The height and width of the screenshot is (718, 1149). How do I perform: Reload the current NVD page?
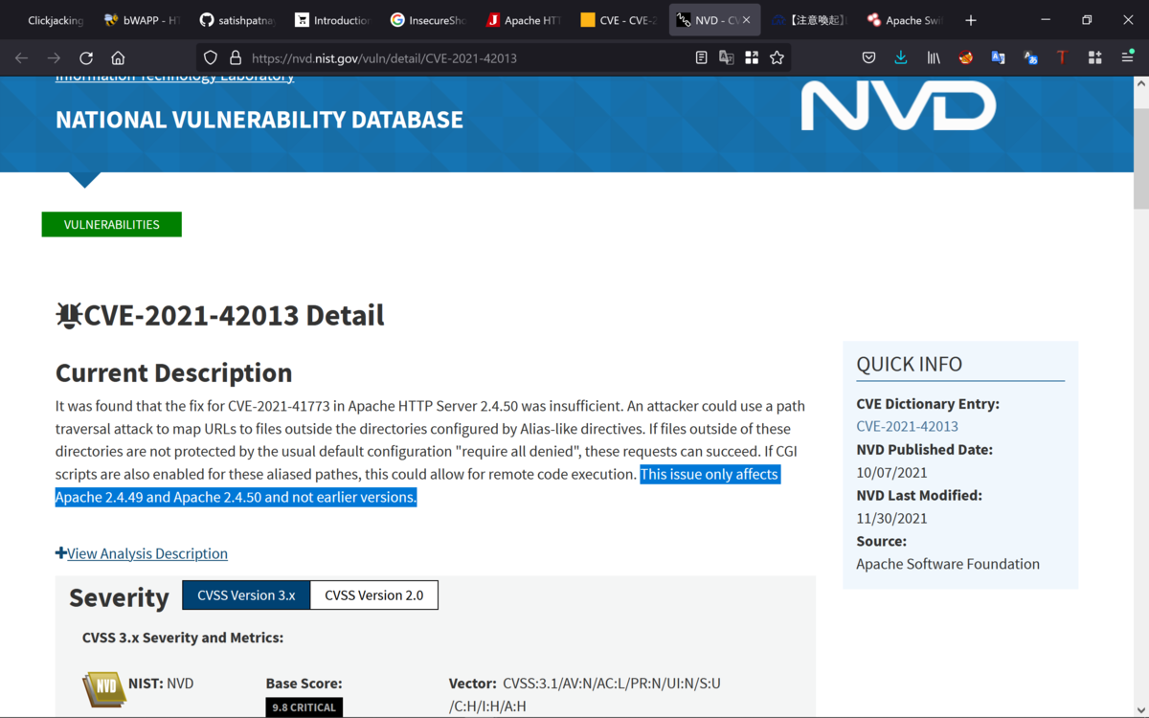pos(86,58)
